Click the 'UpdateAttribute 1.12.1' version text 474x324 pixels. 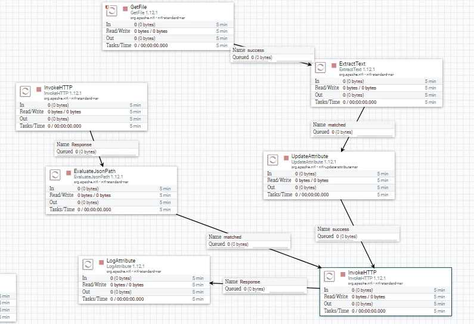point(314,162)
